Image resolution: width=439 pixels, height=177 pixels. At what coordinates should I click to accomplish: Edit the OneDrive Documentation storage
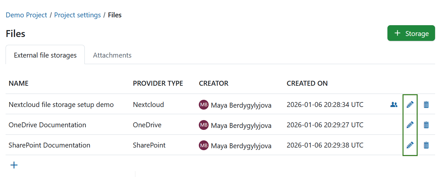coord(410,125)
